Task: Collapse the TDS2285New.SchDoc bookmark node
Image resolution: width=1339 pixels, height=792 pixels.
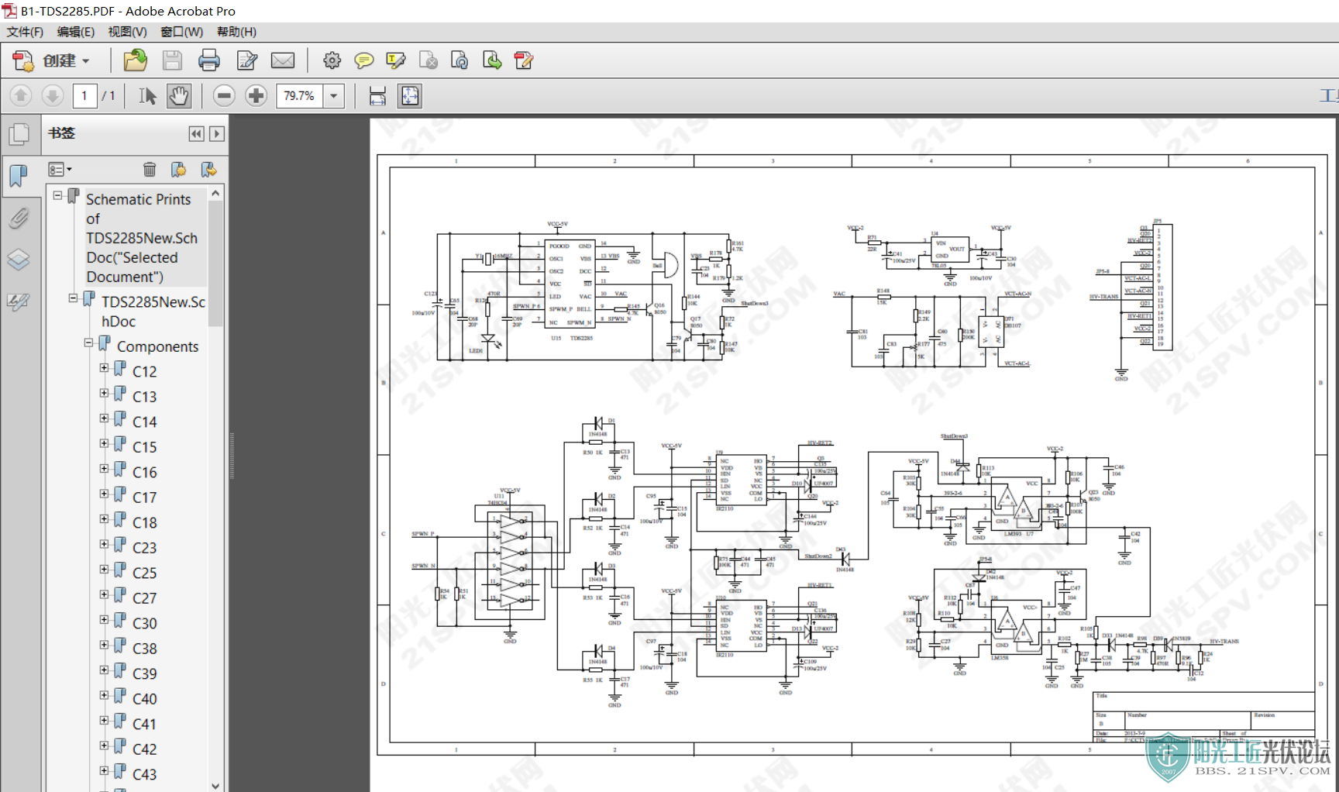Action: click(x=73, y=298)
